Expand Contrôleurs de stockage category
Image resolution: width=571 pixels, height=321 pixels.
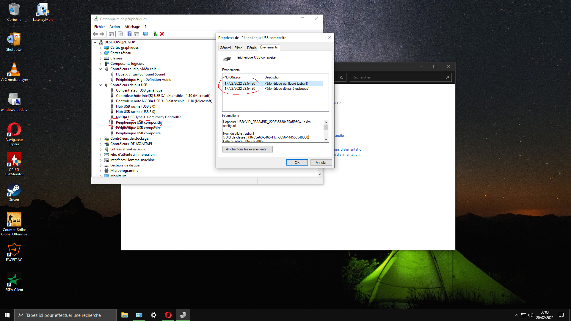pos(101,139)
